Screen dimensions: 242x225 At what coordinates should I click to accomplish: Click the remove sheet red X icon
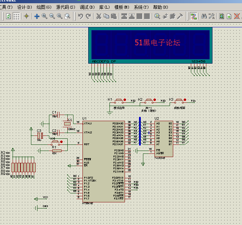pos(237,16)
